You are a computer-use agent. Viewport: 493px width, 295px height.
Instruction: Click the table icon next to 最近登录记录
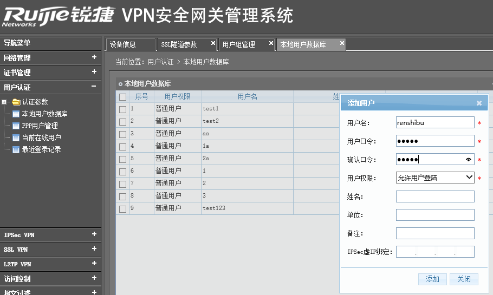pyautogui.click(x=16, y=149)
